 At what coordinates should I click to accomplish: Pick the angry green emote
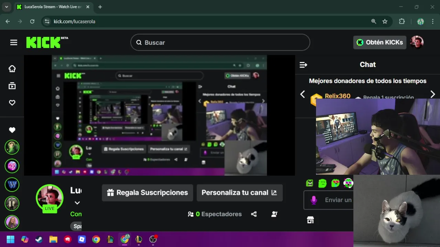pos(310,183)
